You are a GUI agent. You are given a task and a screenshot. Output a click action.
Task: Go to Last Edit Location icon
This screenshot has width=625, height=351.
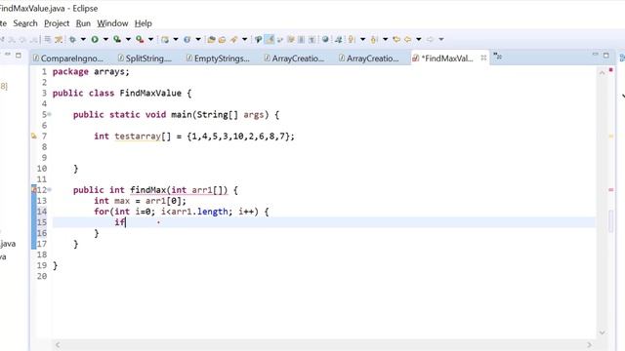[x=396, y=39]
